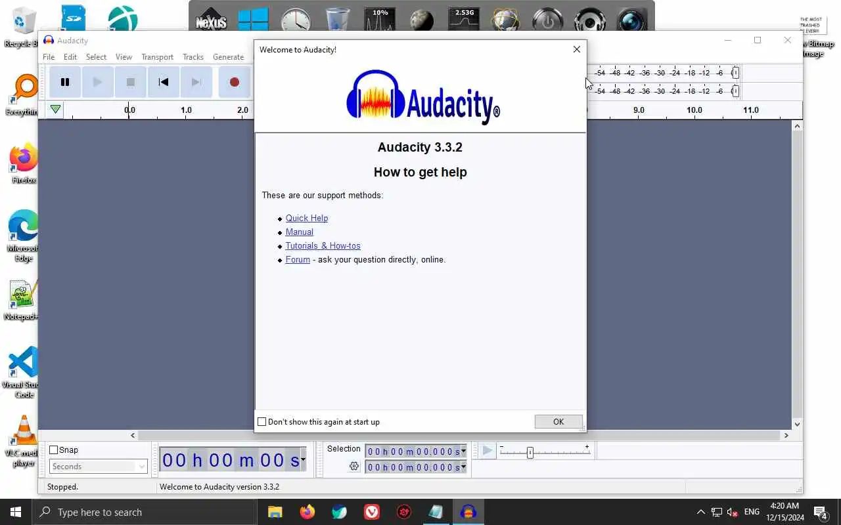Click horizontal scrollbar left arrow
The height and width of the screenshot is (525, 841).
tap(133, 435)
